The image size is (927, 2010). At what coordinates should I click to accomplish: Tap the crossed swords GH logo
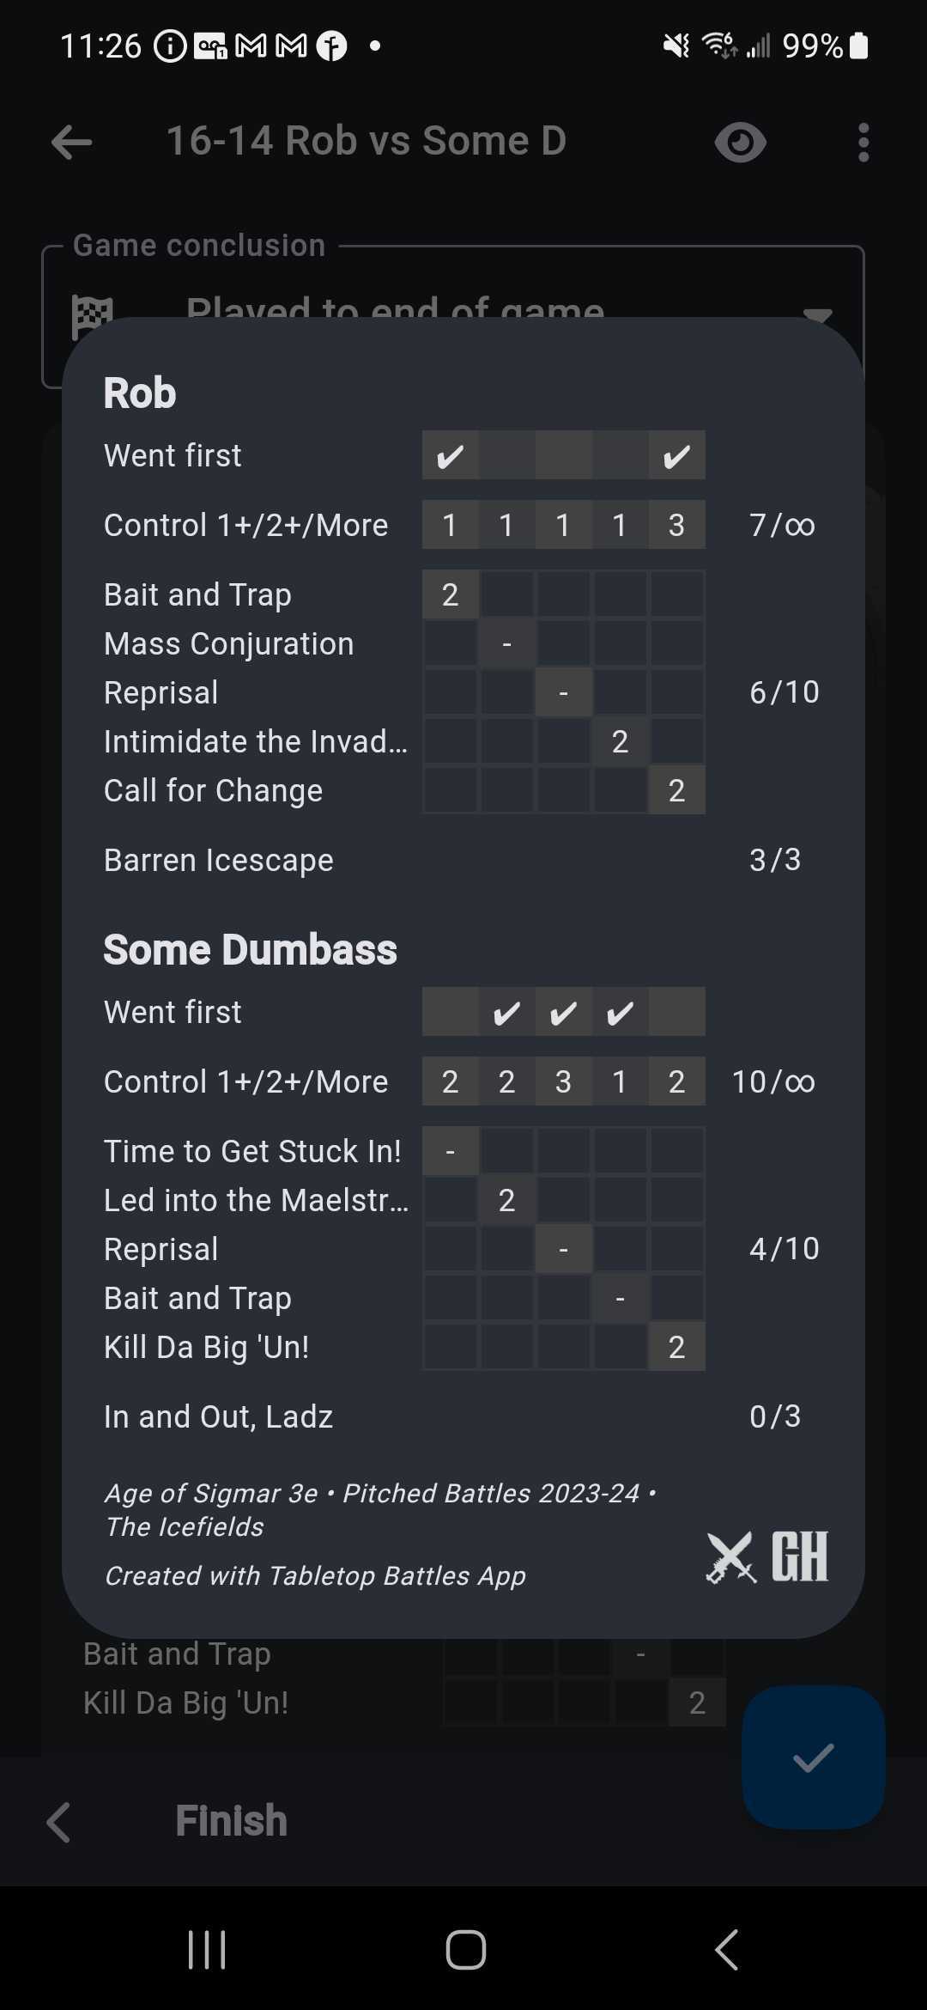click(x=766, y=1556)
